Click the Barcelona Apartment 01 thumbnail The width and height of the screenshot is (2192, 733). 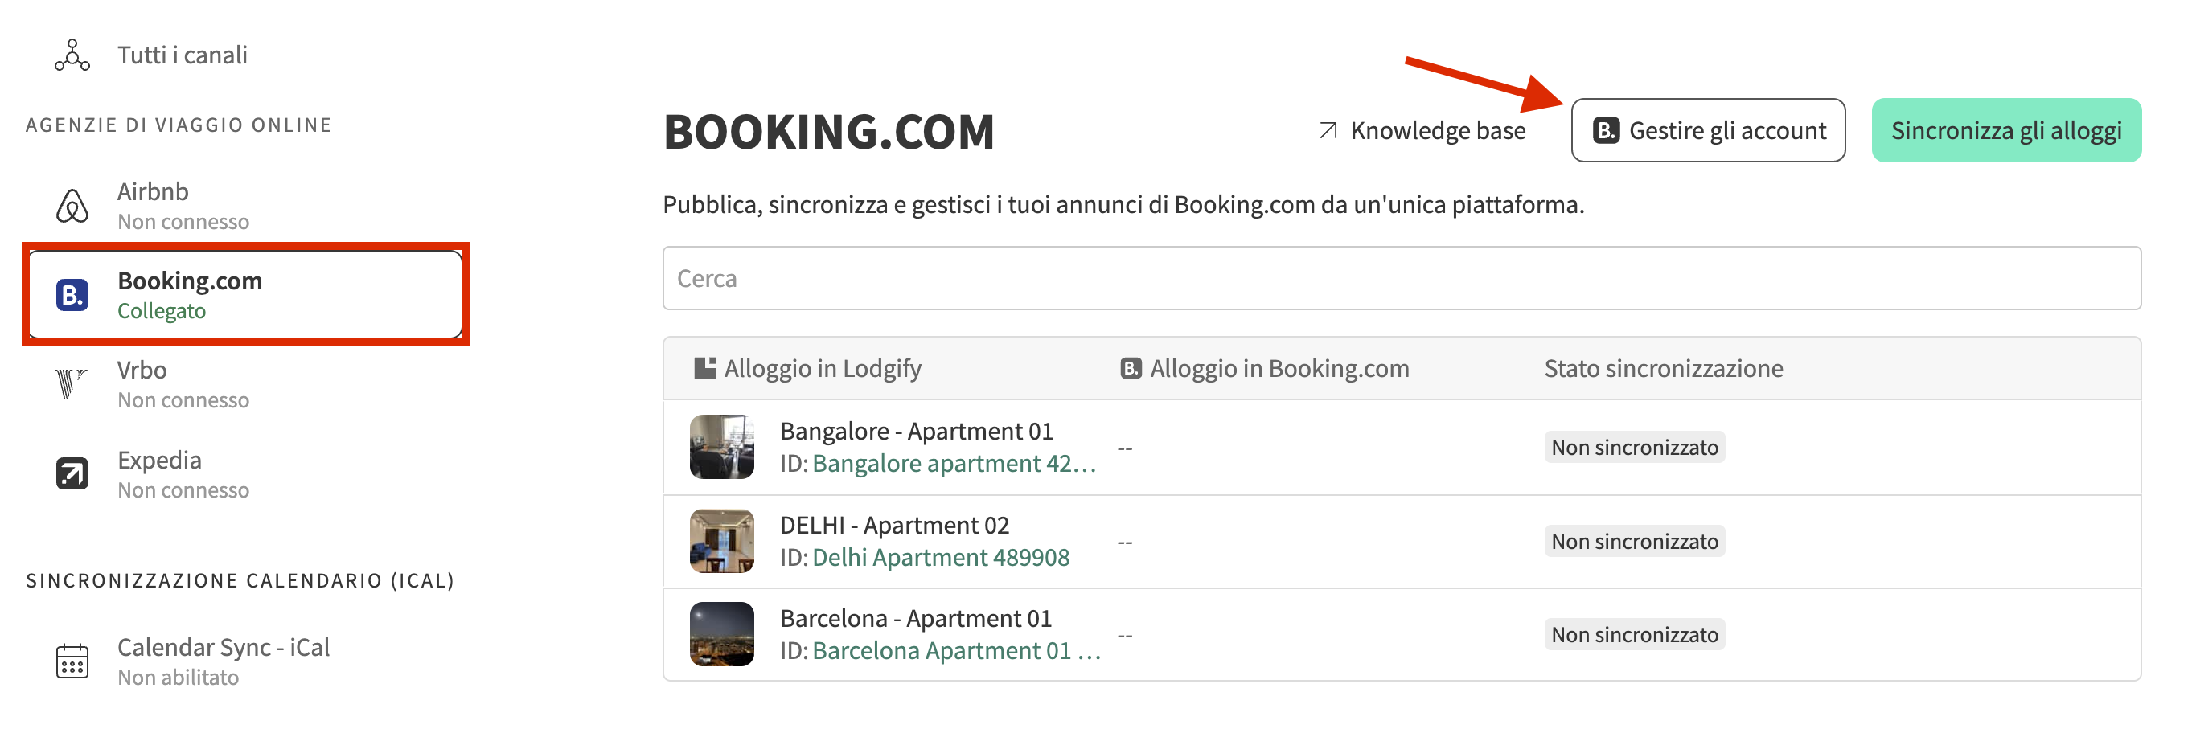(x=721, y=634)
